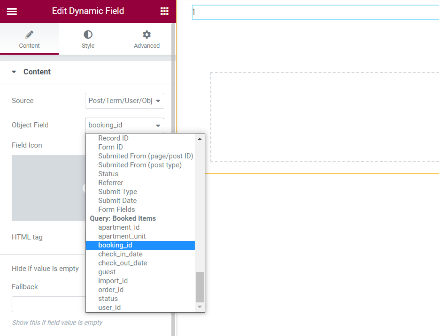The width and height of the screenshot is (439, 336).
Task: Select Form Fields option
Action: (140, 209)
